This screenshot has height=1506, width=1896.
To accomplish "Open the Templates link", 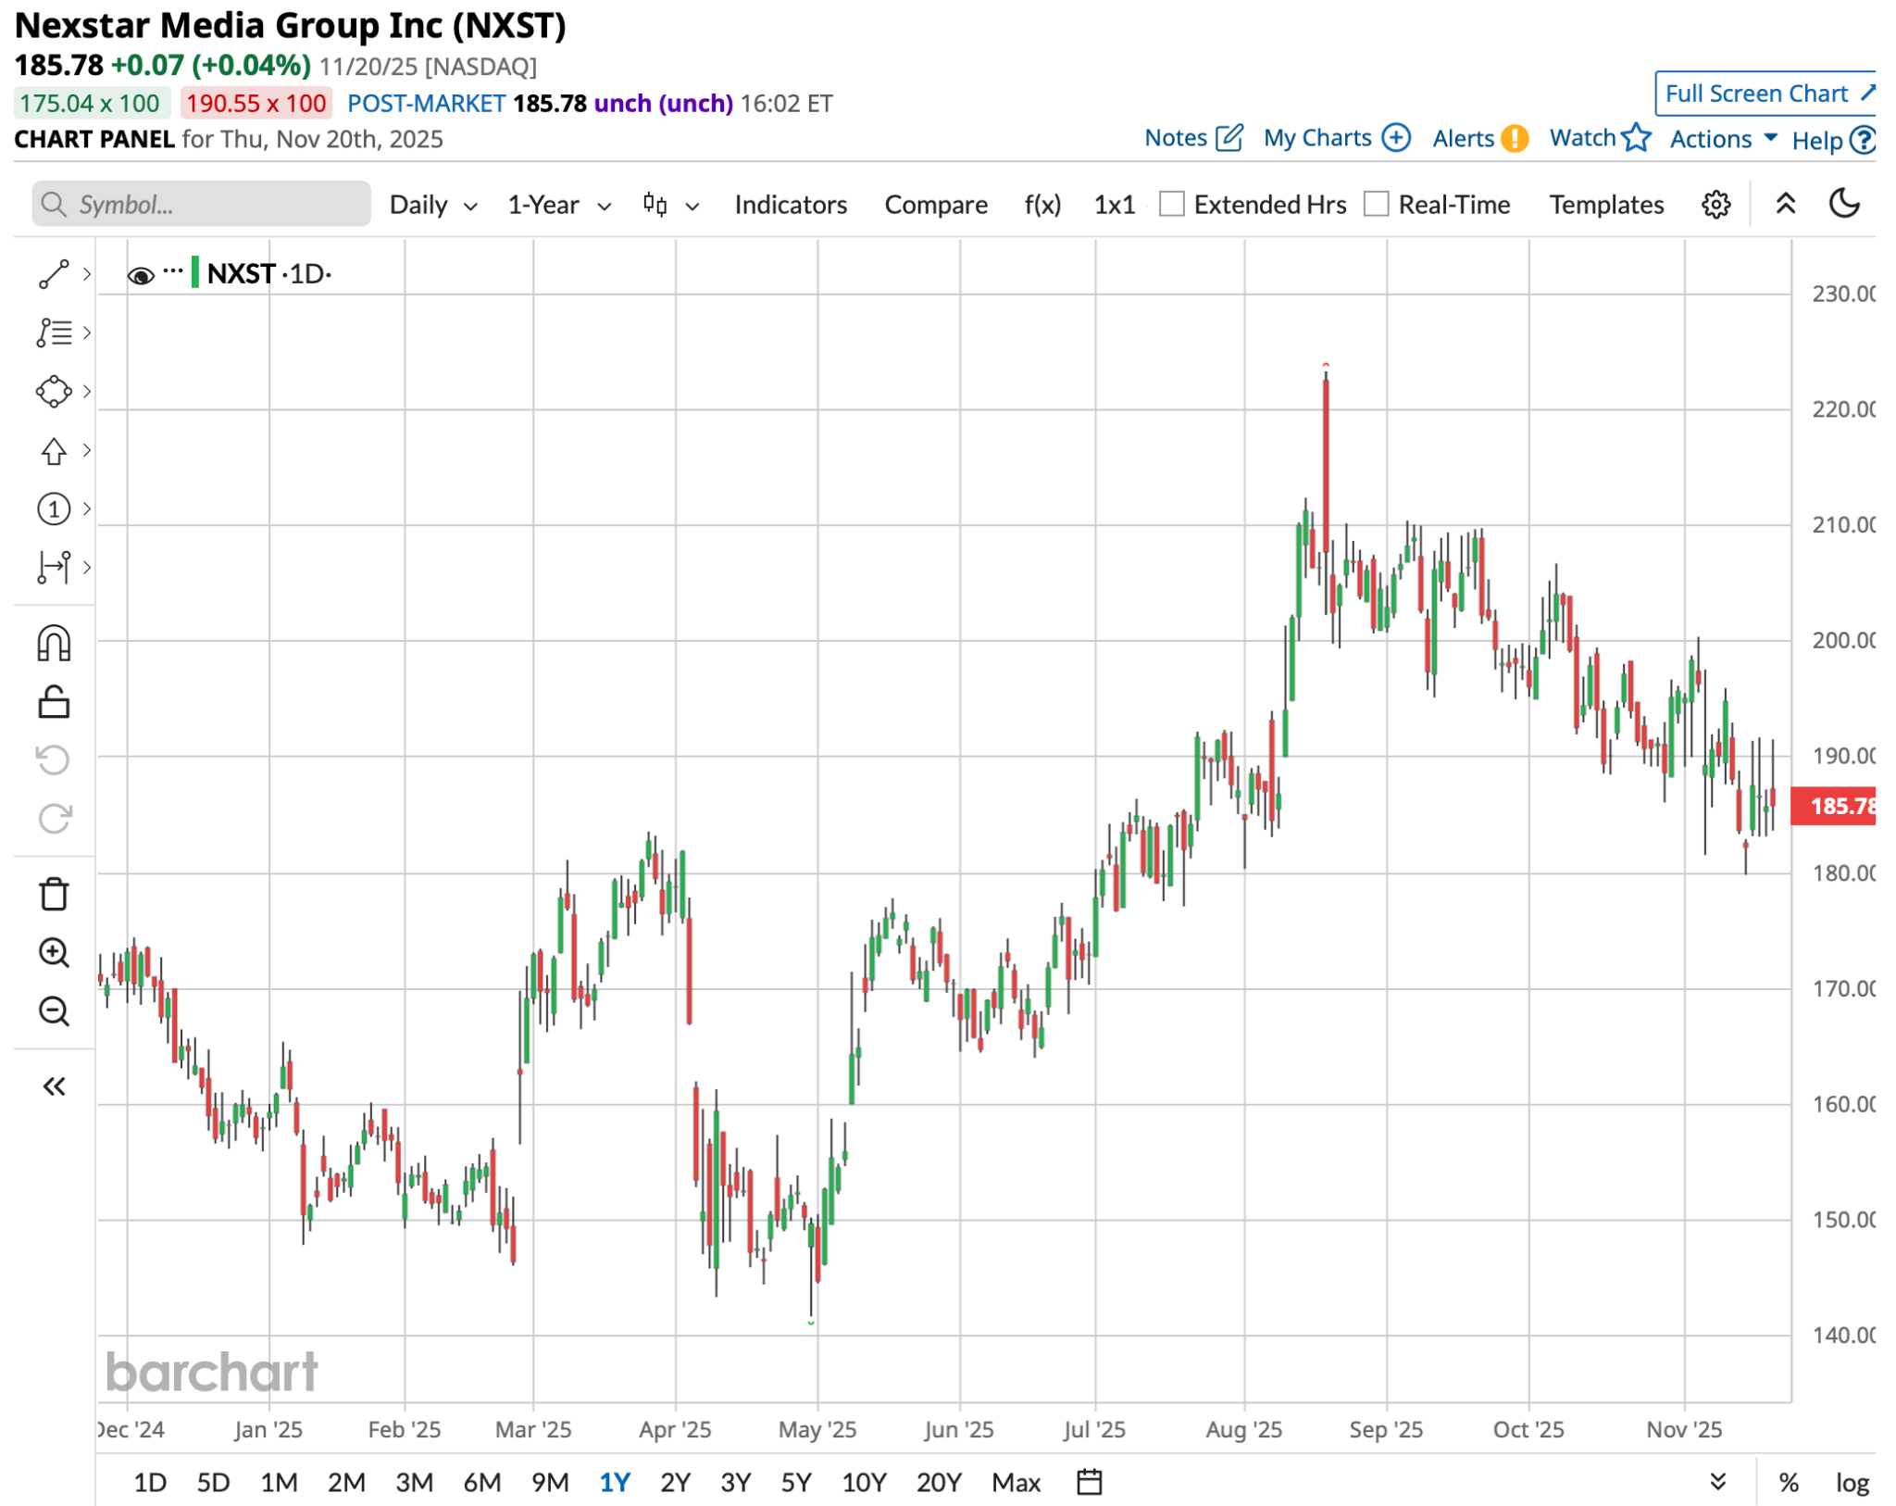I will click(x=1606, y=205).
